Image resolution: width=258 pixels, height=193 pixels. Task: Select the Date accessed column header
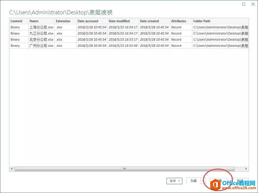[x=92, y=21]
